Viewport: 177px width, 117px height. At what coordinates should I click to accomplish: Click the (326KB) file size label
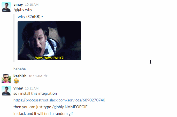(33, 17)
